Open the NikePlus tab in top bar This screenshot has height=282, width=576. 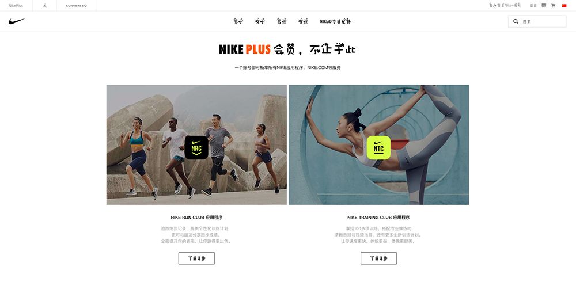16,6
